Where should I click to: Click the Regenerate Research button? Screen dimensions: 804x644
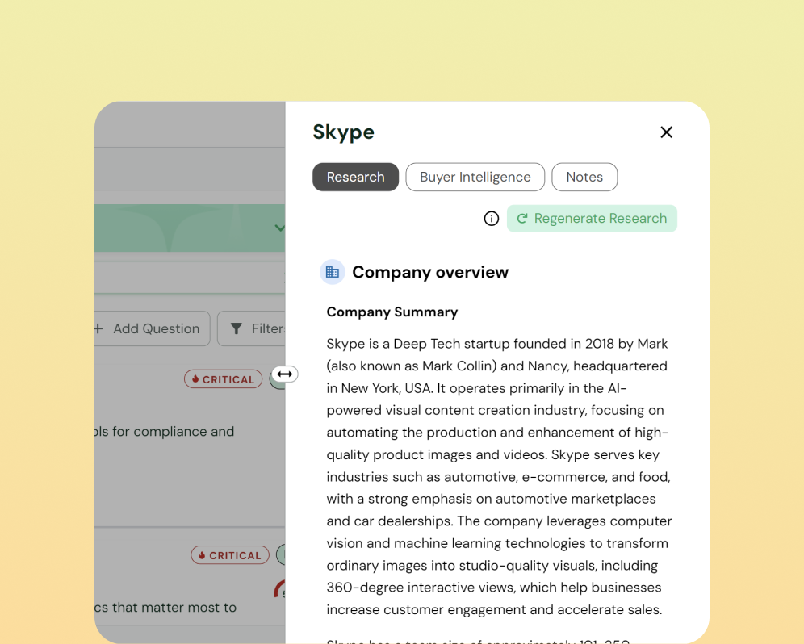(592, 219)
